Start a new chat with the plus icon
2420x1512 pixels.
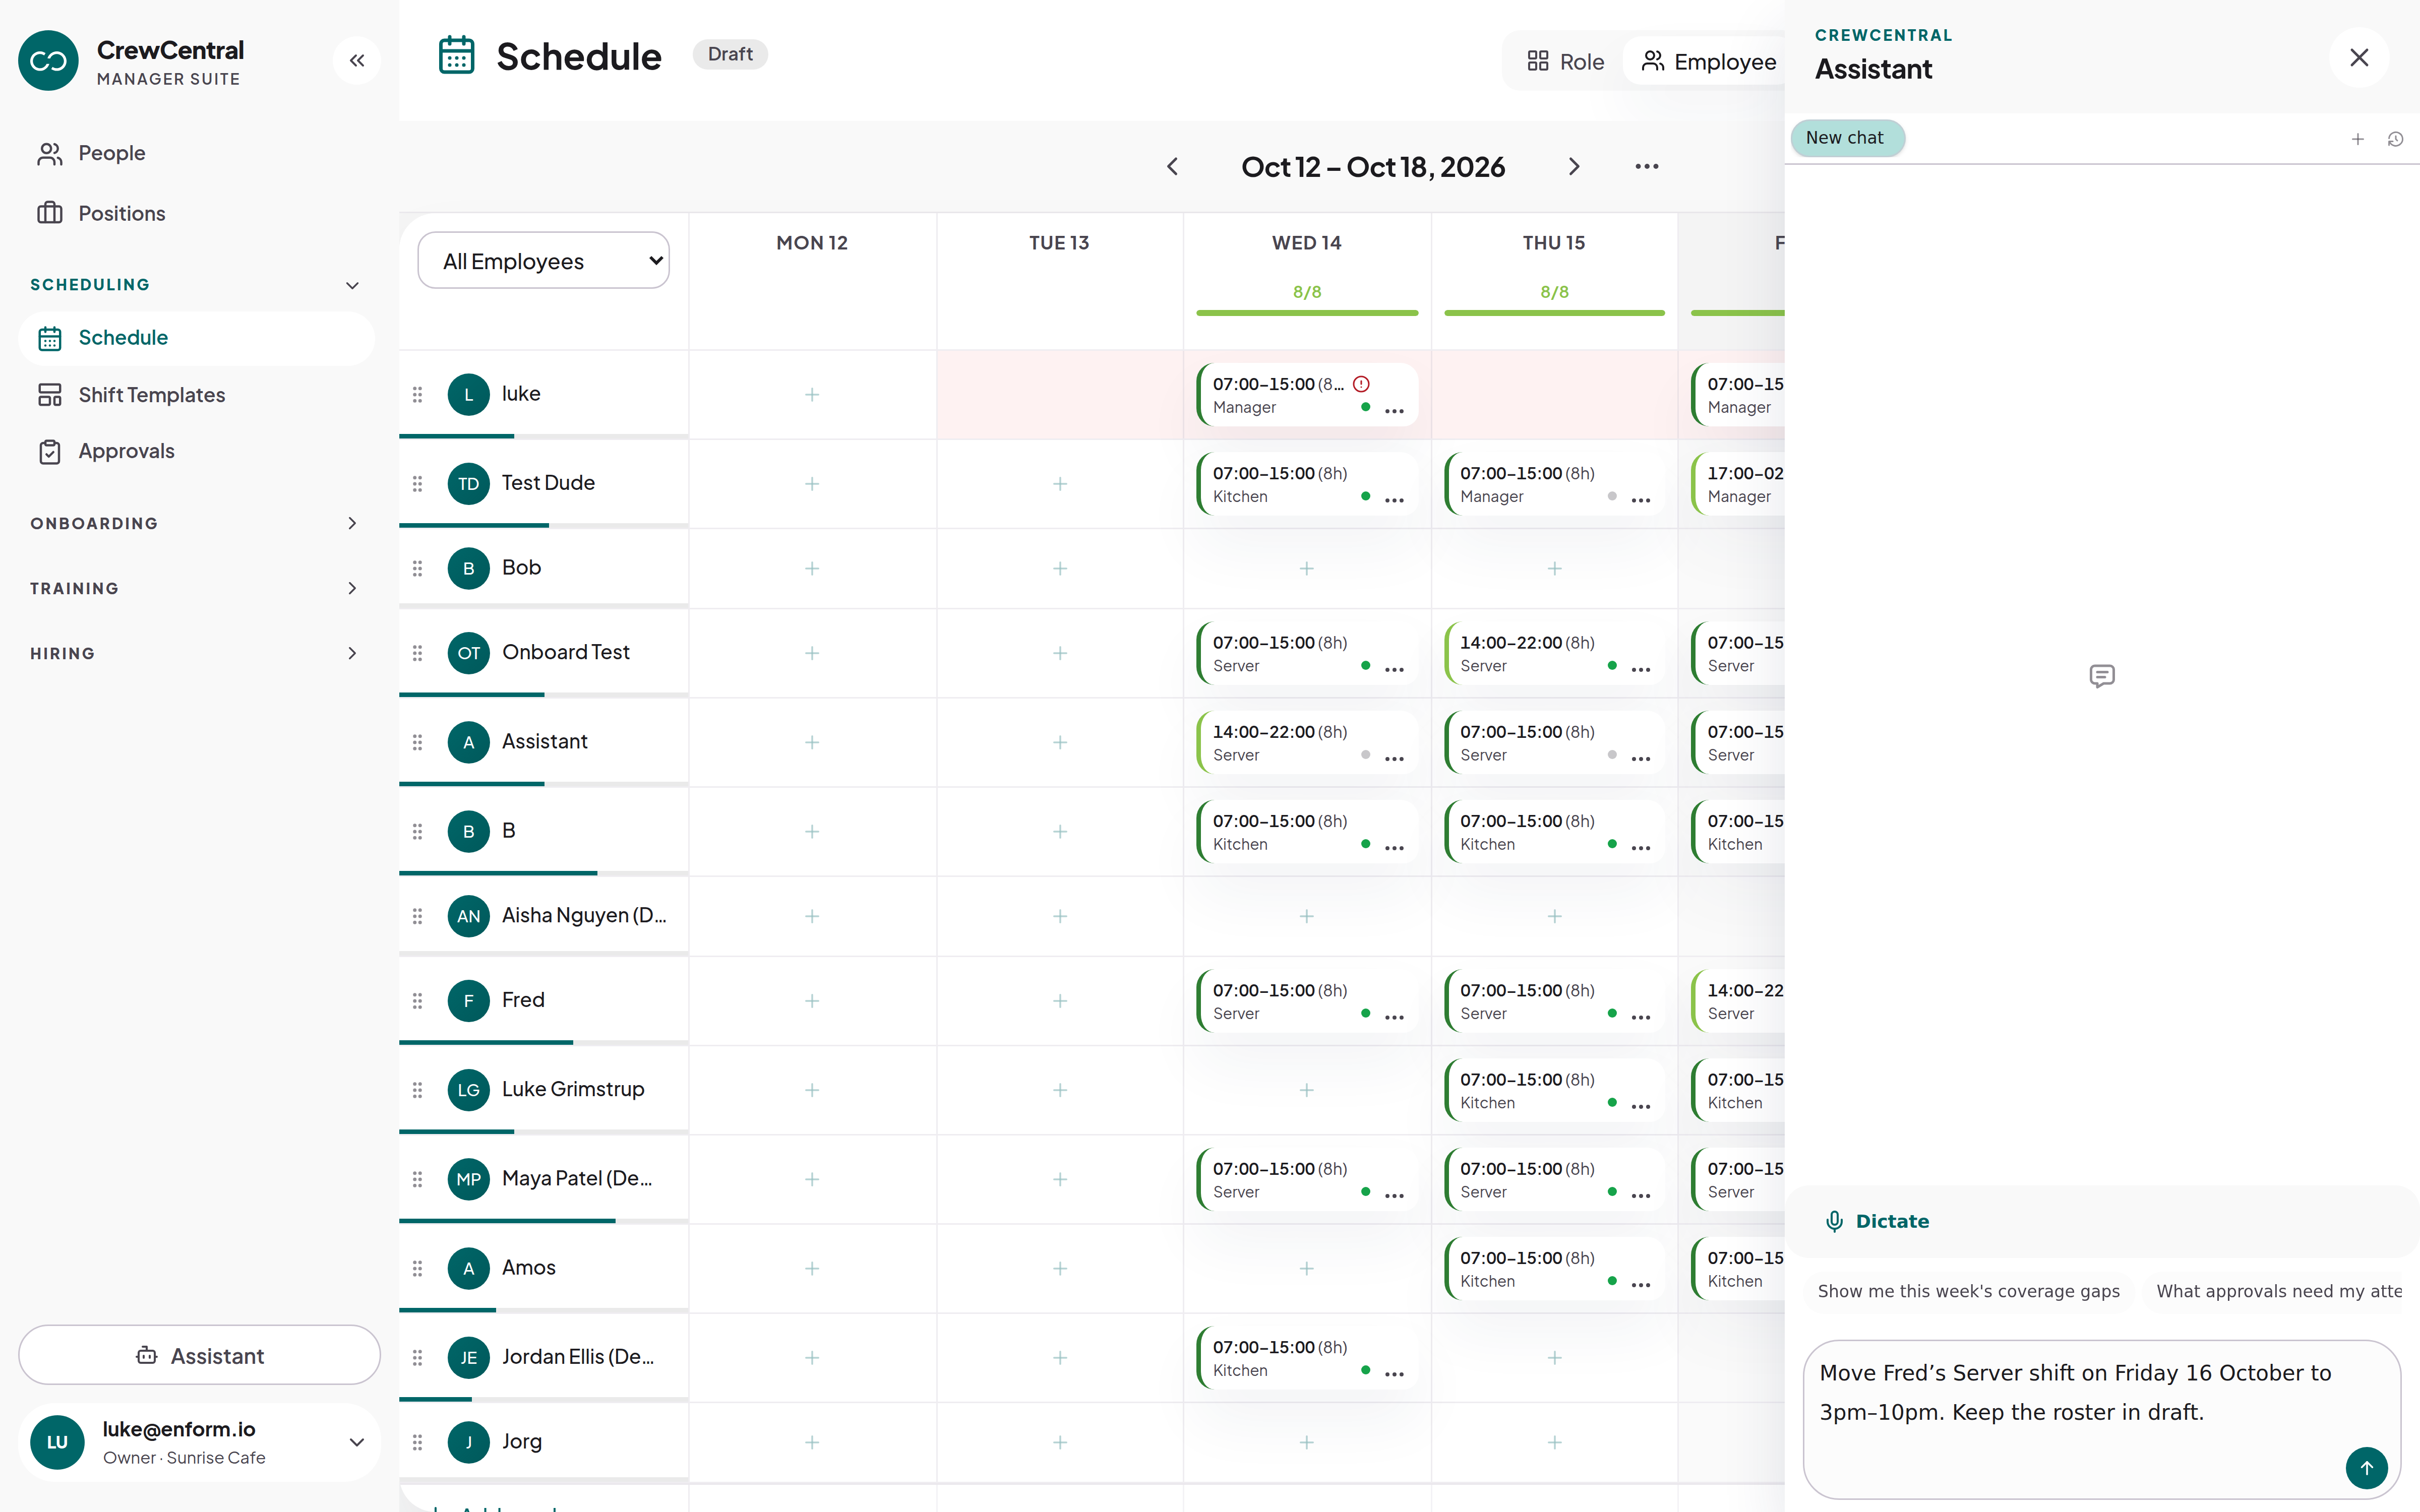point(2357,139)
